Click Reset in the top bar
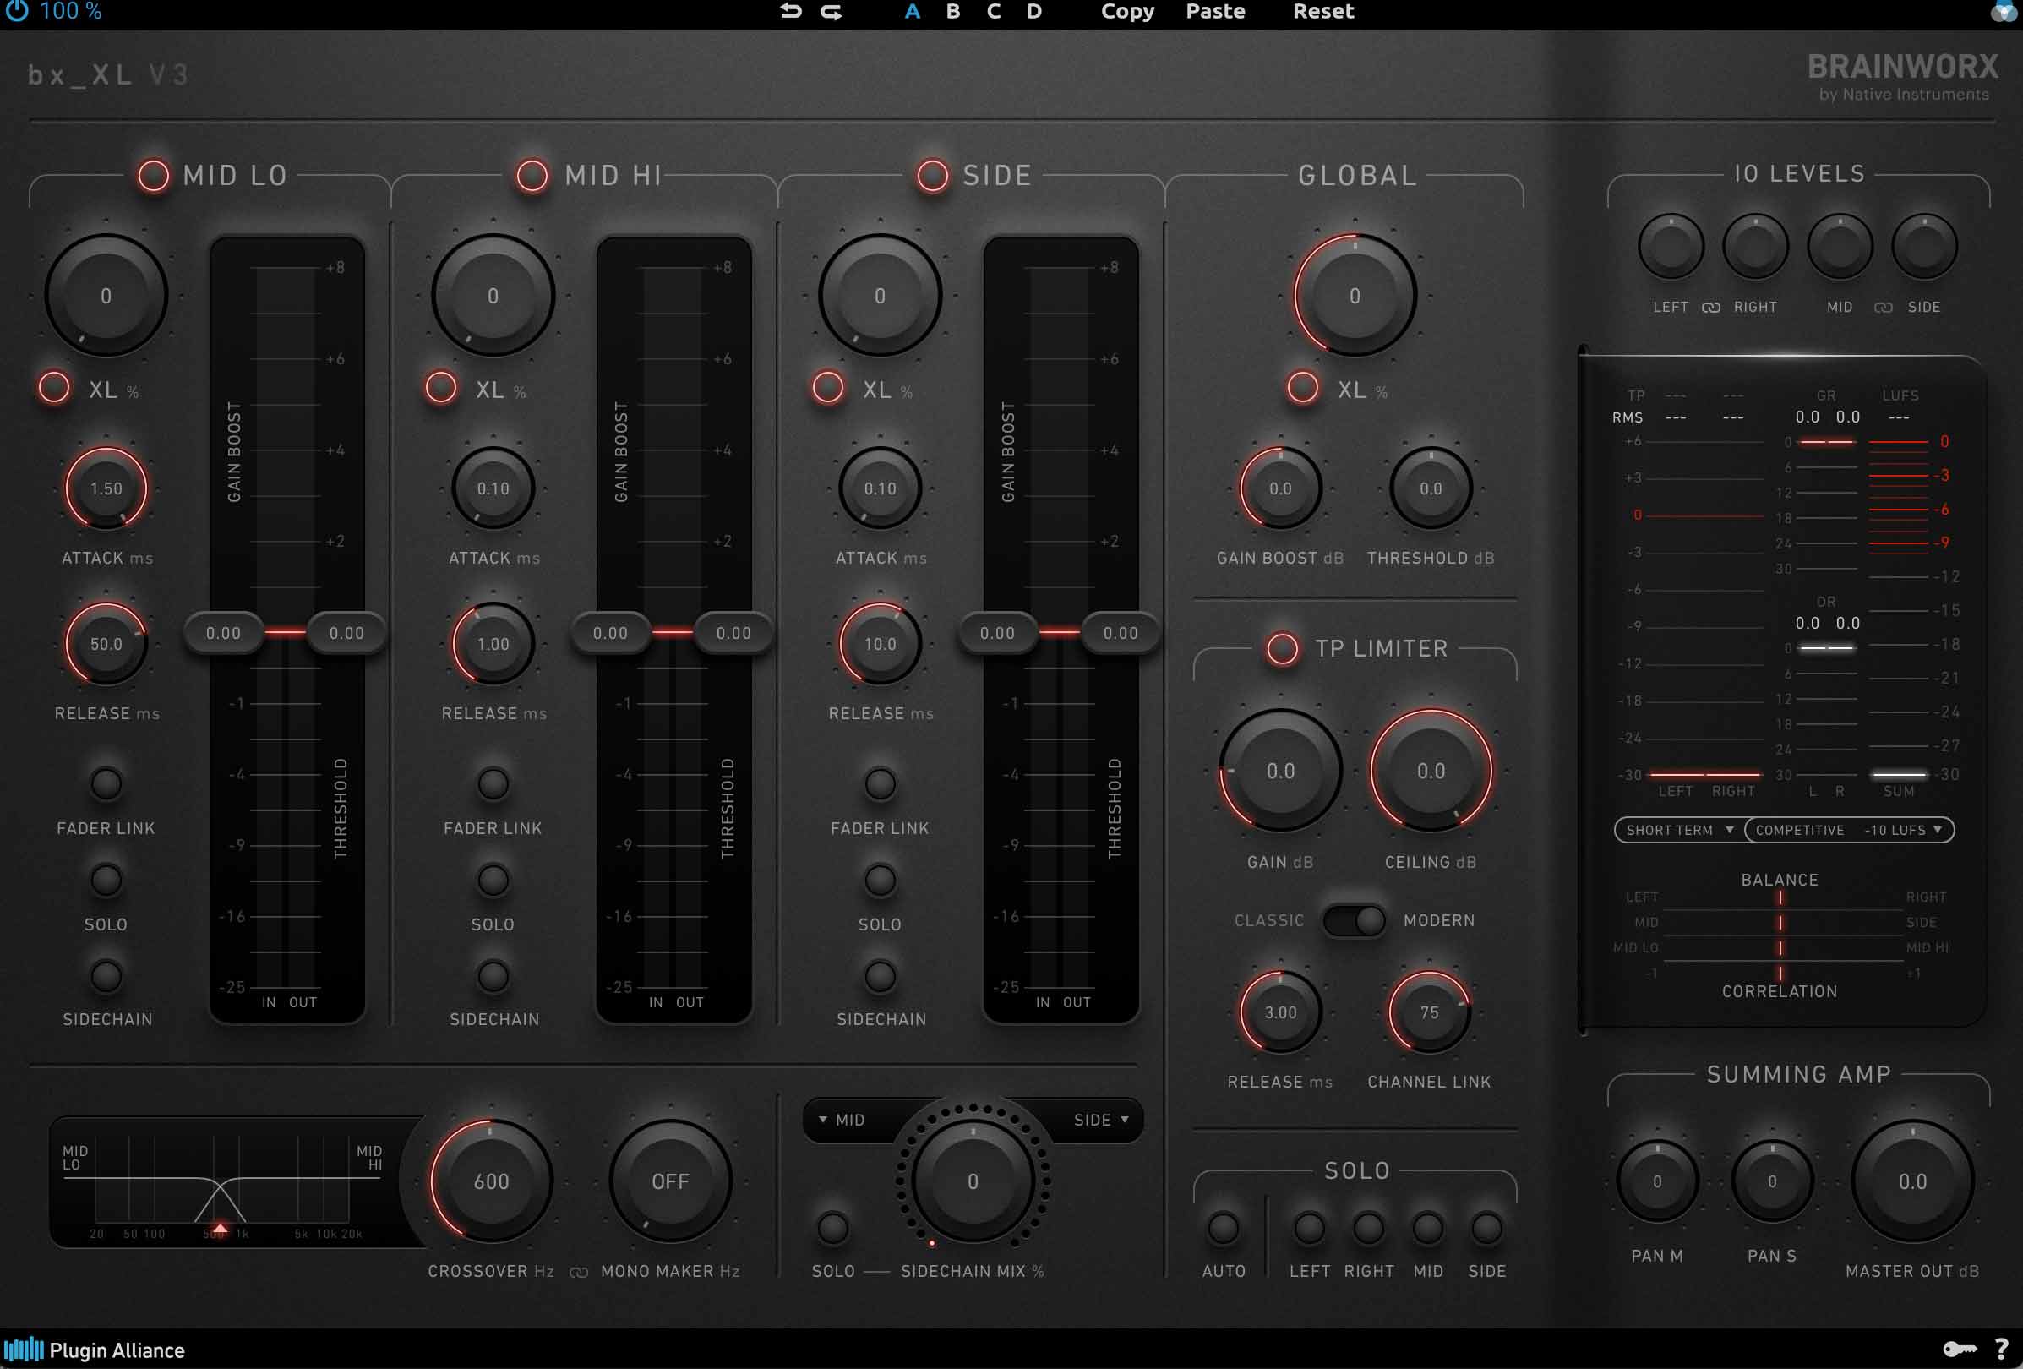 click(x=1323, y=11)
